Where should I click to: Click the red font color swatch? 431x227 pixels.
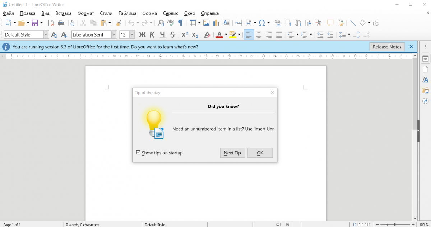tap(219, 35)
